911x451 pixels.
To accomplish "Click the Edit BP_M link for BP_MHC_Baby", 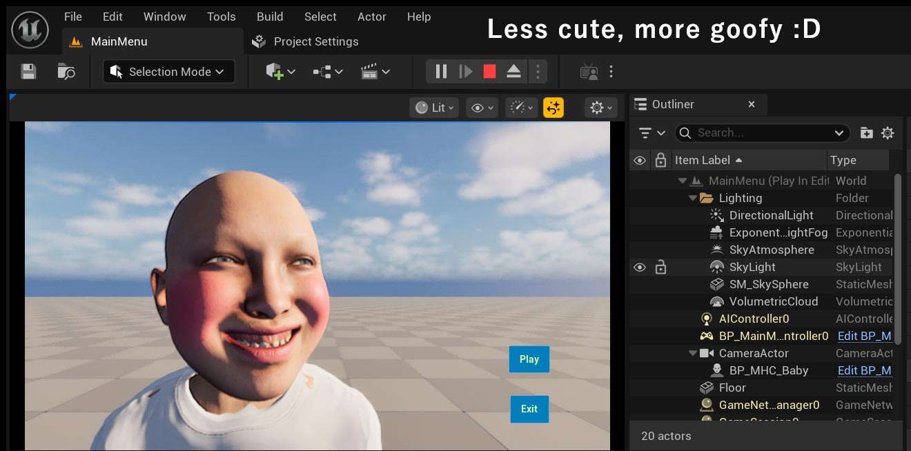I will point(864,370).
